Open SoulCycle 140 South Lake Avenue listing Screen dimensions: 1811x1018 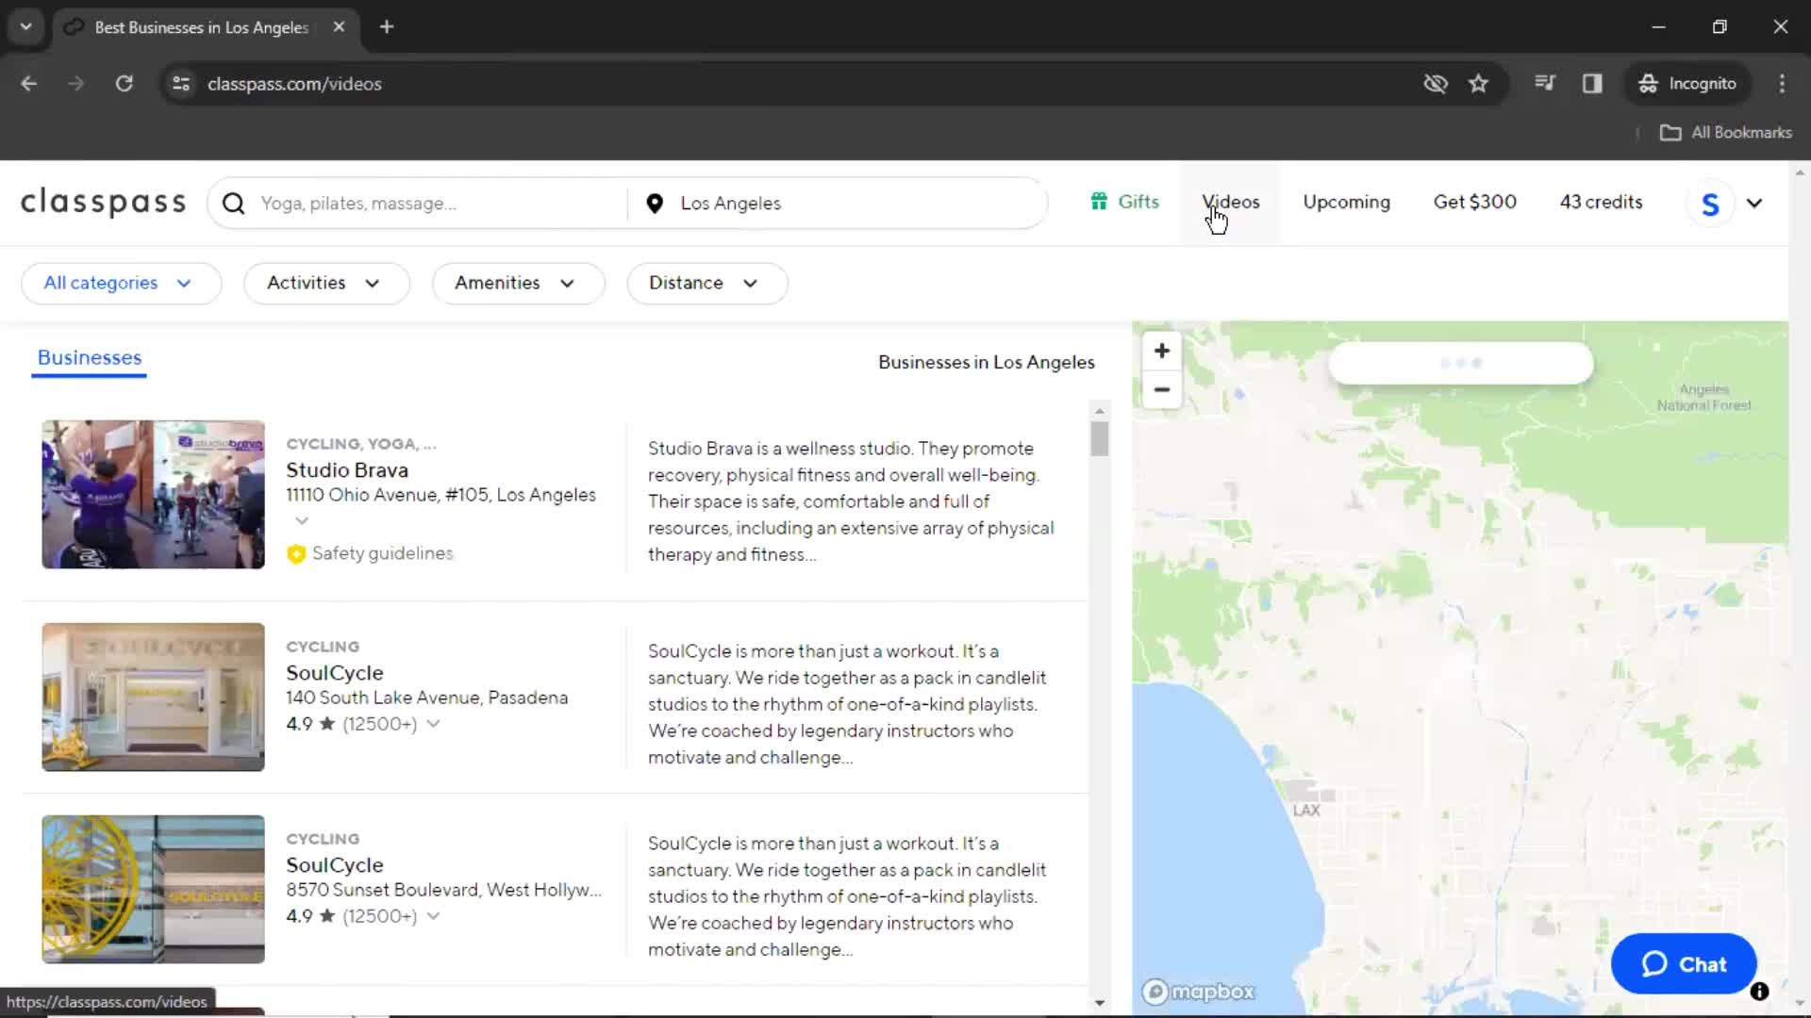pyautogui.click(x=335, y=673)
